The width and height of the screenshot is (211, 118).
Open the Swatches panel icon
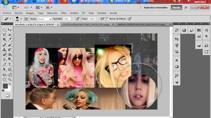[199, 30]
